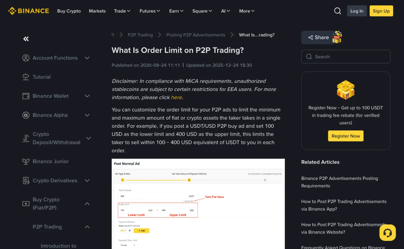The height and width of the screenshot is (249, 404).
Task: Open the Square dropdown menu
Action: pyautogui.click(x=202, y=11)
